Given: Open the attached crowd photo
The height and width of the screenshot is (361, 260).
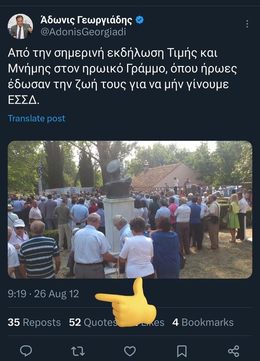Looking at the screenshot, I should point(130,209).
